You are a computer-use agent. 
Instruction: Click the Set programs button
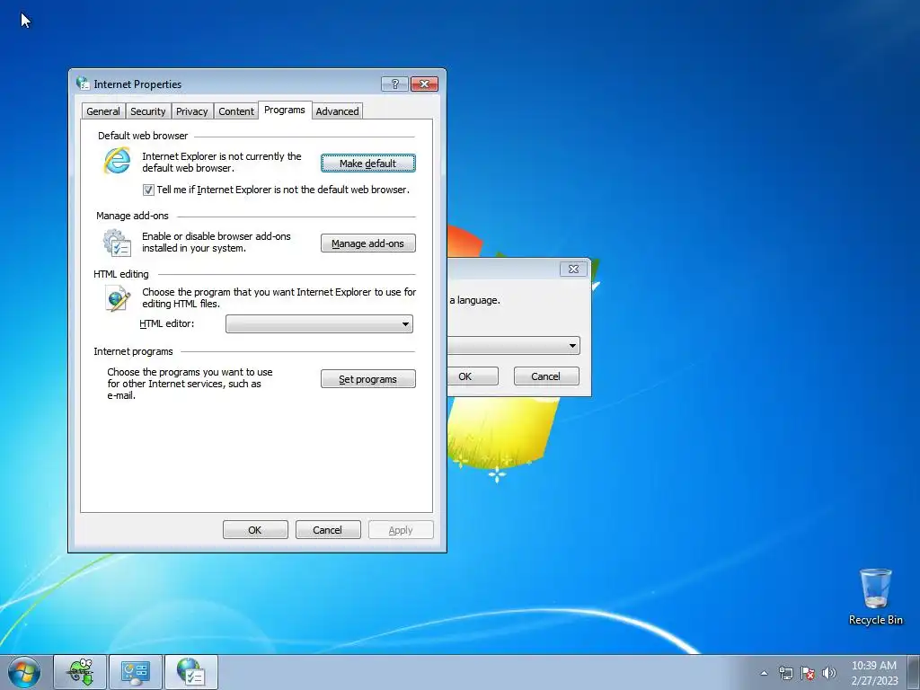pyautogui.click(x=367, y=379)
